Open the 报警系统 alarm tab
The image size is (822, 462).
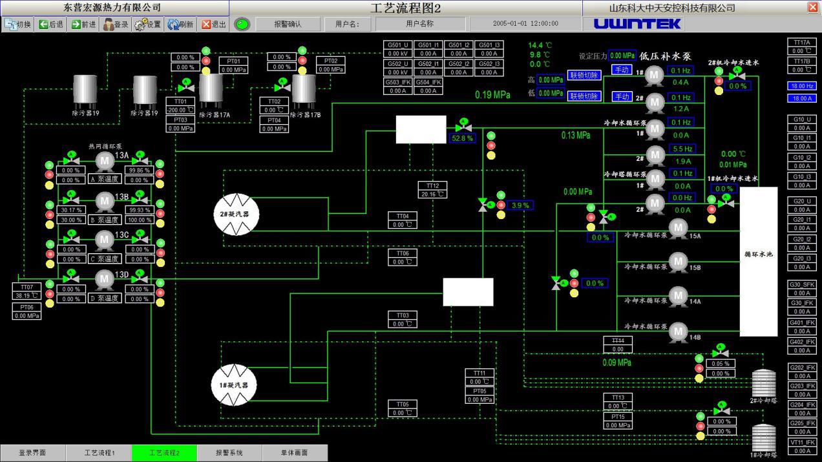(229, 453)
